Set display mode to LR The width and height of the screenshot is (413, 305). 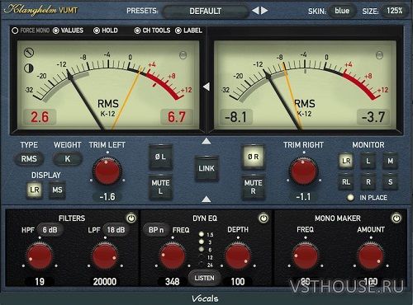(35, 190)
